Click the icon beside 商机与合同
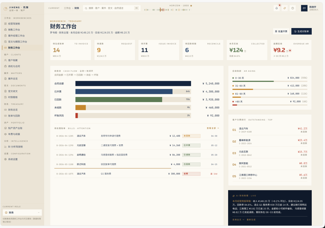 5,66
